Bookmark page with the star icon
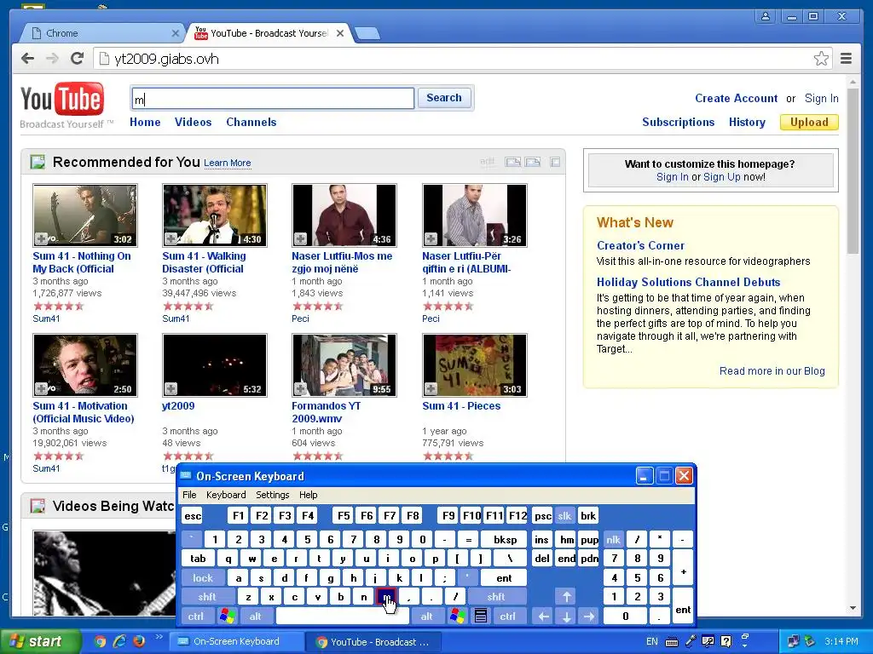Screen dimensions: 873x654 (821, 59)
